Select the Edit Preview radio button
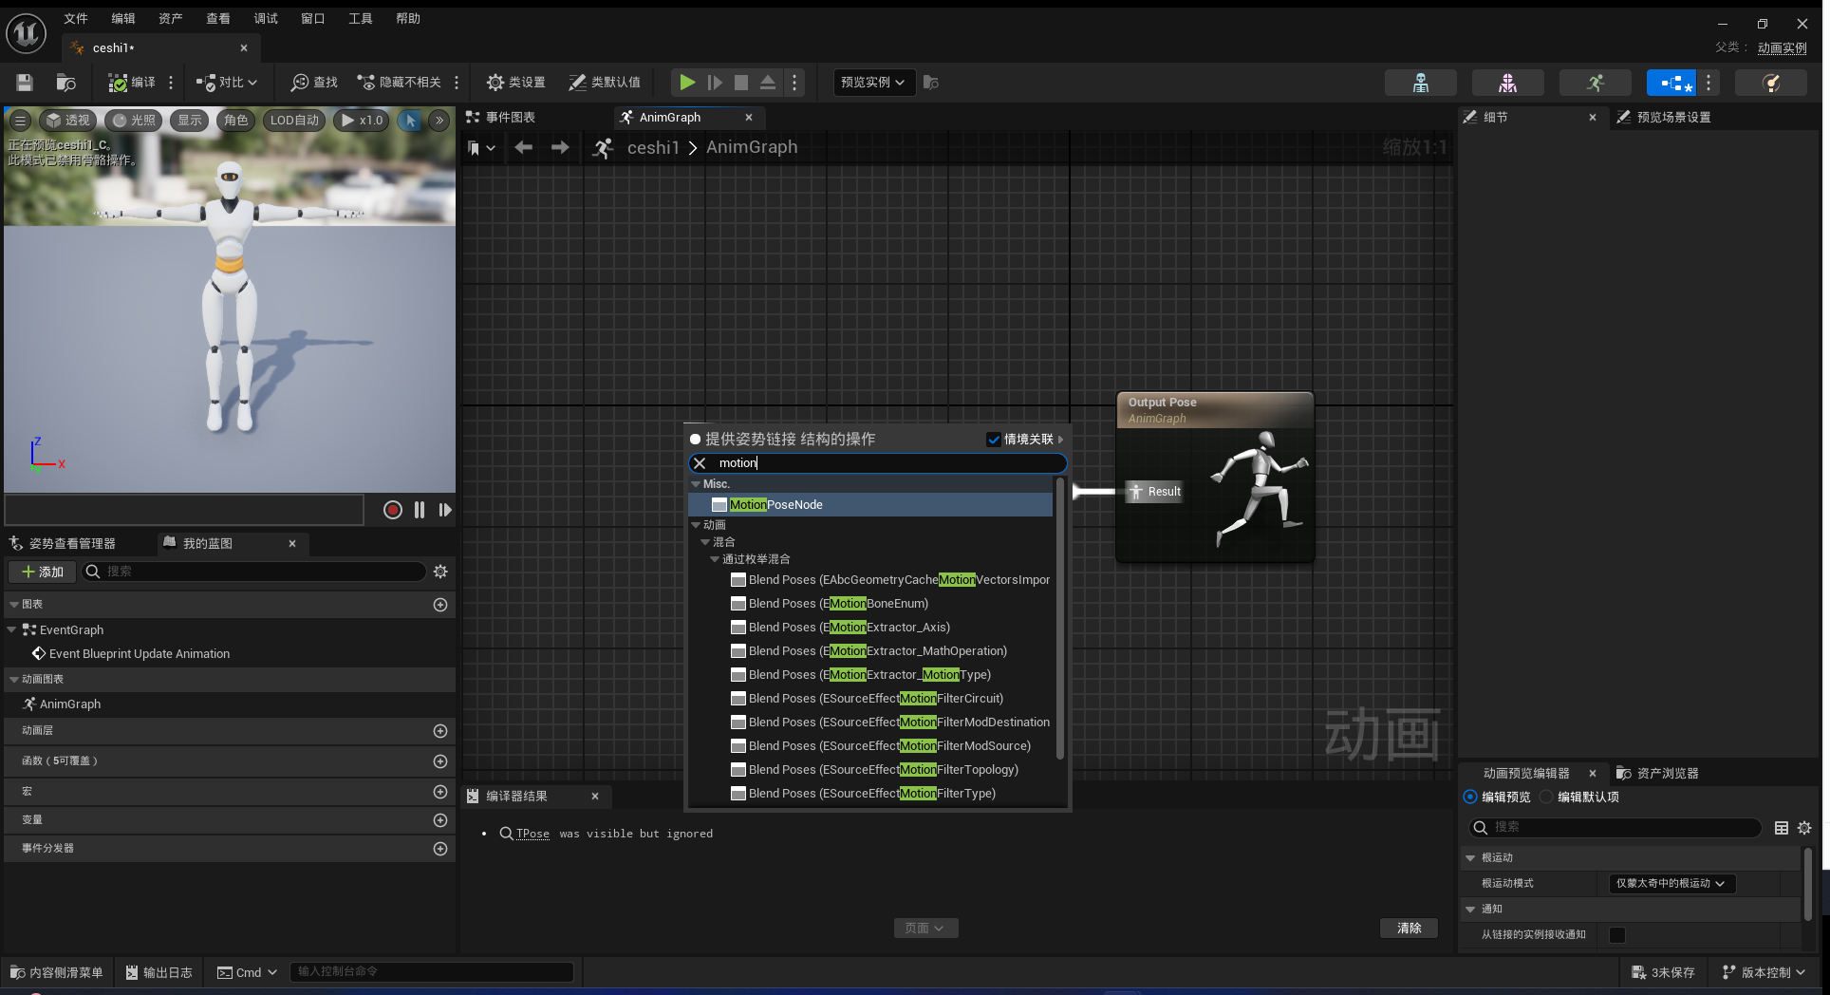Screen dimensions: 1830x995 pyautogui.click(x=1470, y=797)
